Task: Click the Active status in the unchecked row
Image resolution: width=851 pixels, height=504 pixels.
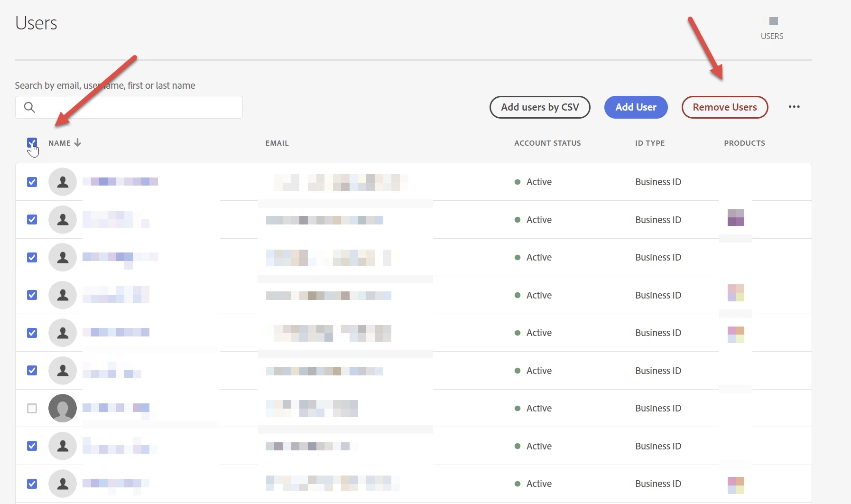Action: [539, 408]
